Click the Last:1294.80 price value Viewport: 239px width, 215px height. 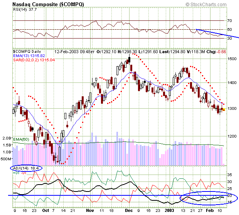(172, 52)
